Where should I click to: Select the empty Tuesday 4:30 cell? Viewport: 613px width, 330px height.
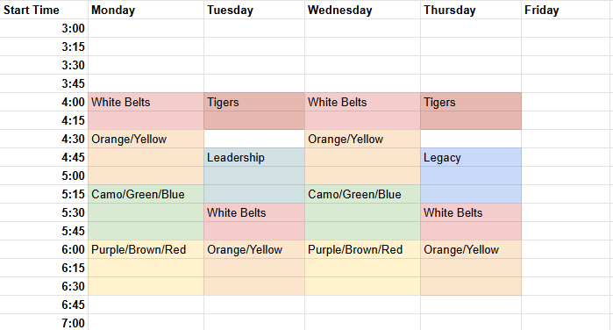254,139
